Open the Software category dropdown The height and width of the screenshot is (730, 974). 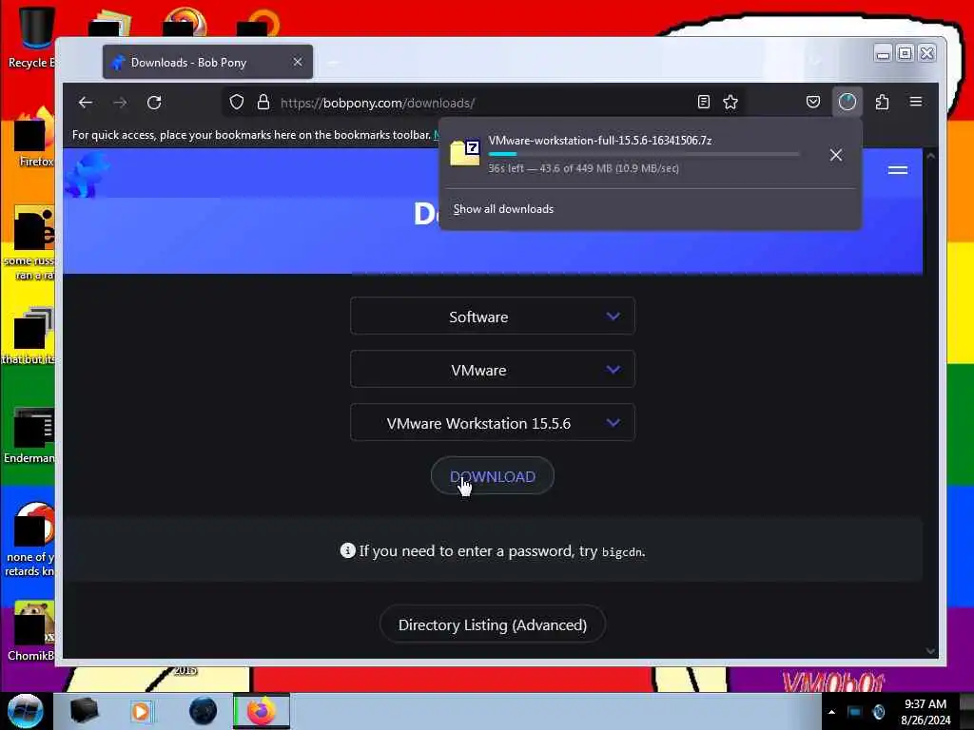click(493, 317)
